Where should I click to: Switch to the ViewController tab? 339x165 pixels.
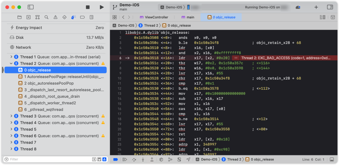pyautogui.click(x=154, y=17)
